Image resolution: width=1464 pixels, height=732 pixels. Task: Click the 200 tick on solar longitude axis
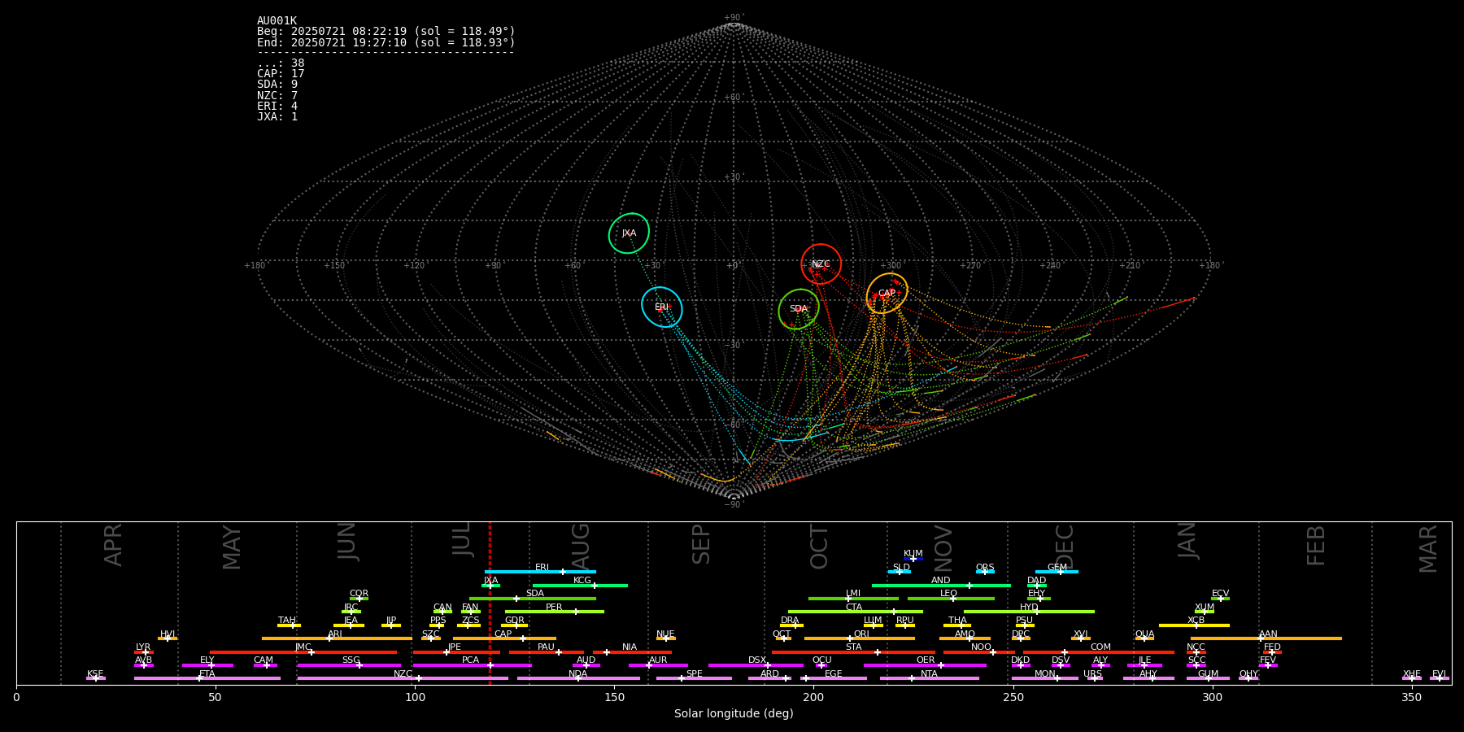coord(813,697)
